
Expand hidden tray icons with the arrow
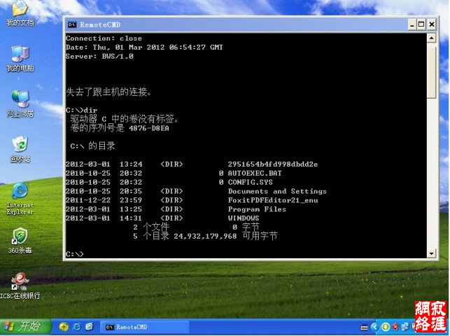(x=374, y=327)
